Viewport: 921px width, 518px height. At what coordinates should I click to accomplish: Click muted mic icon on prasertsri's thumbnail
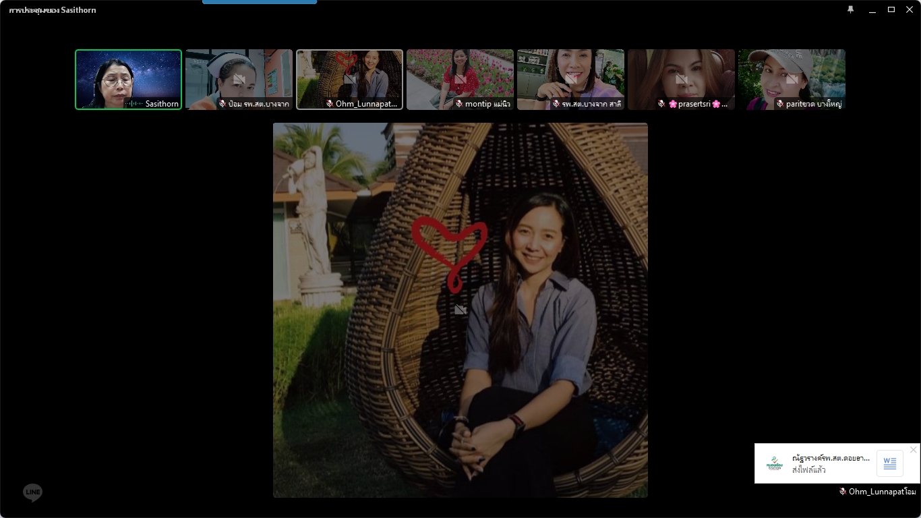click(x=662, y=104)
